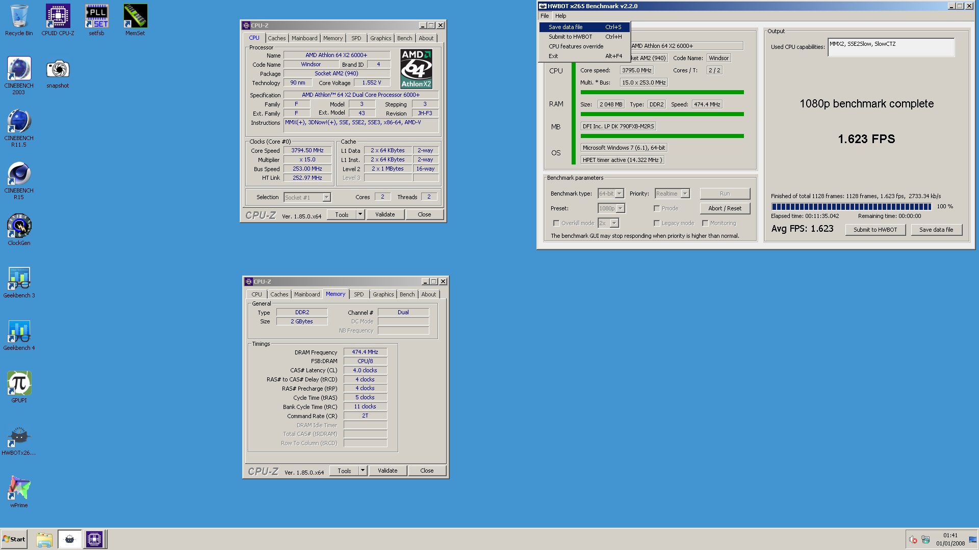The height and width of the screenshot is (550, 979).
Task: Switch to Caches tab in top CPU-Z
Action: tap(276, 38)
